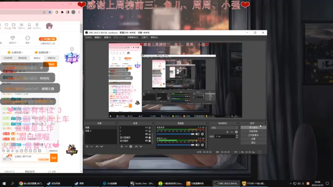Share page from Chrome address bar

point(44,12)
